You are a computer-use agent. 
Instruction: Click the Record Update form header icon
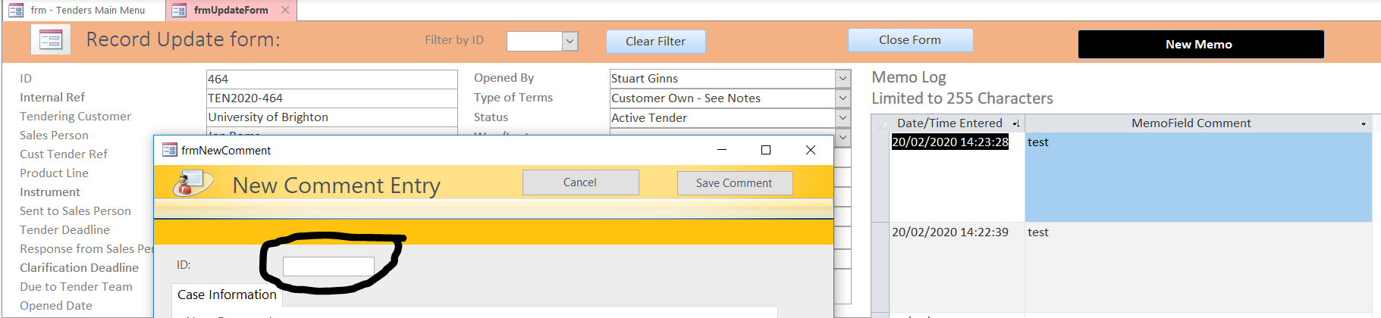click(x=50, y=39)
